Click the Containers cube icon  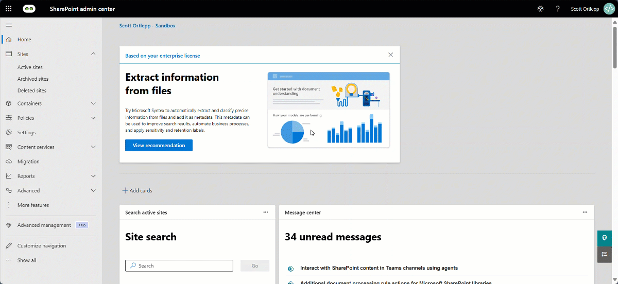point(9,103)
